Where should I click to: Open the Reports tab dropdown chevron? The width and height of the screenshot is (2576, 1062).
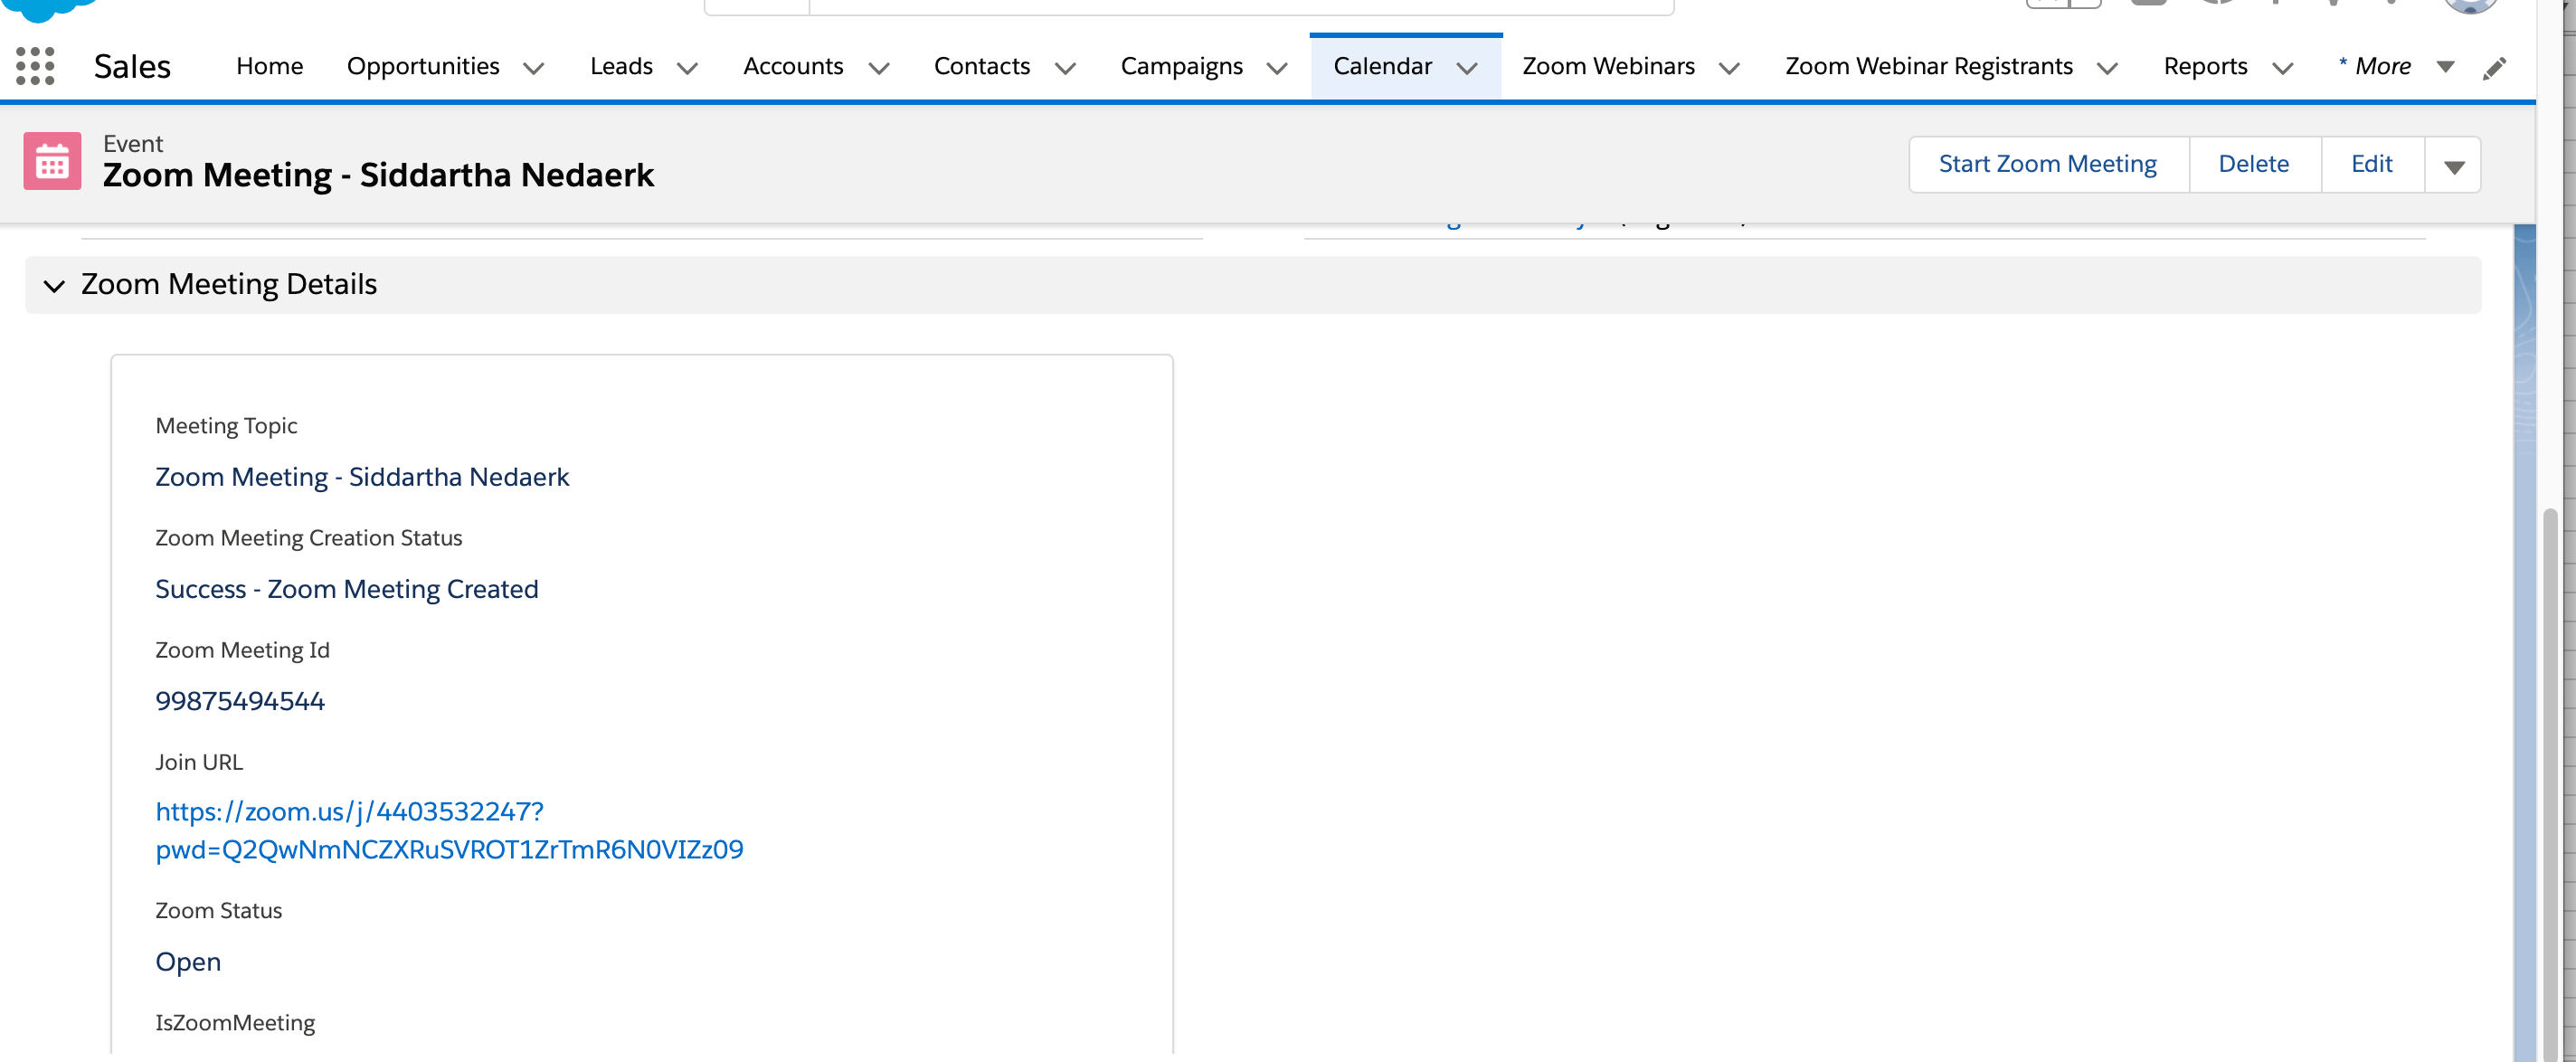[x=2282, y=68]
